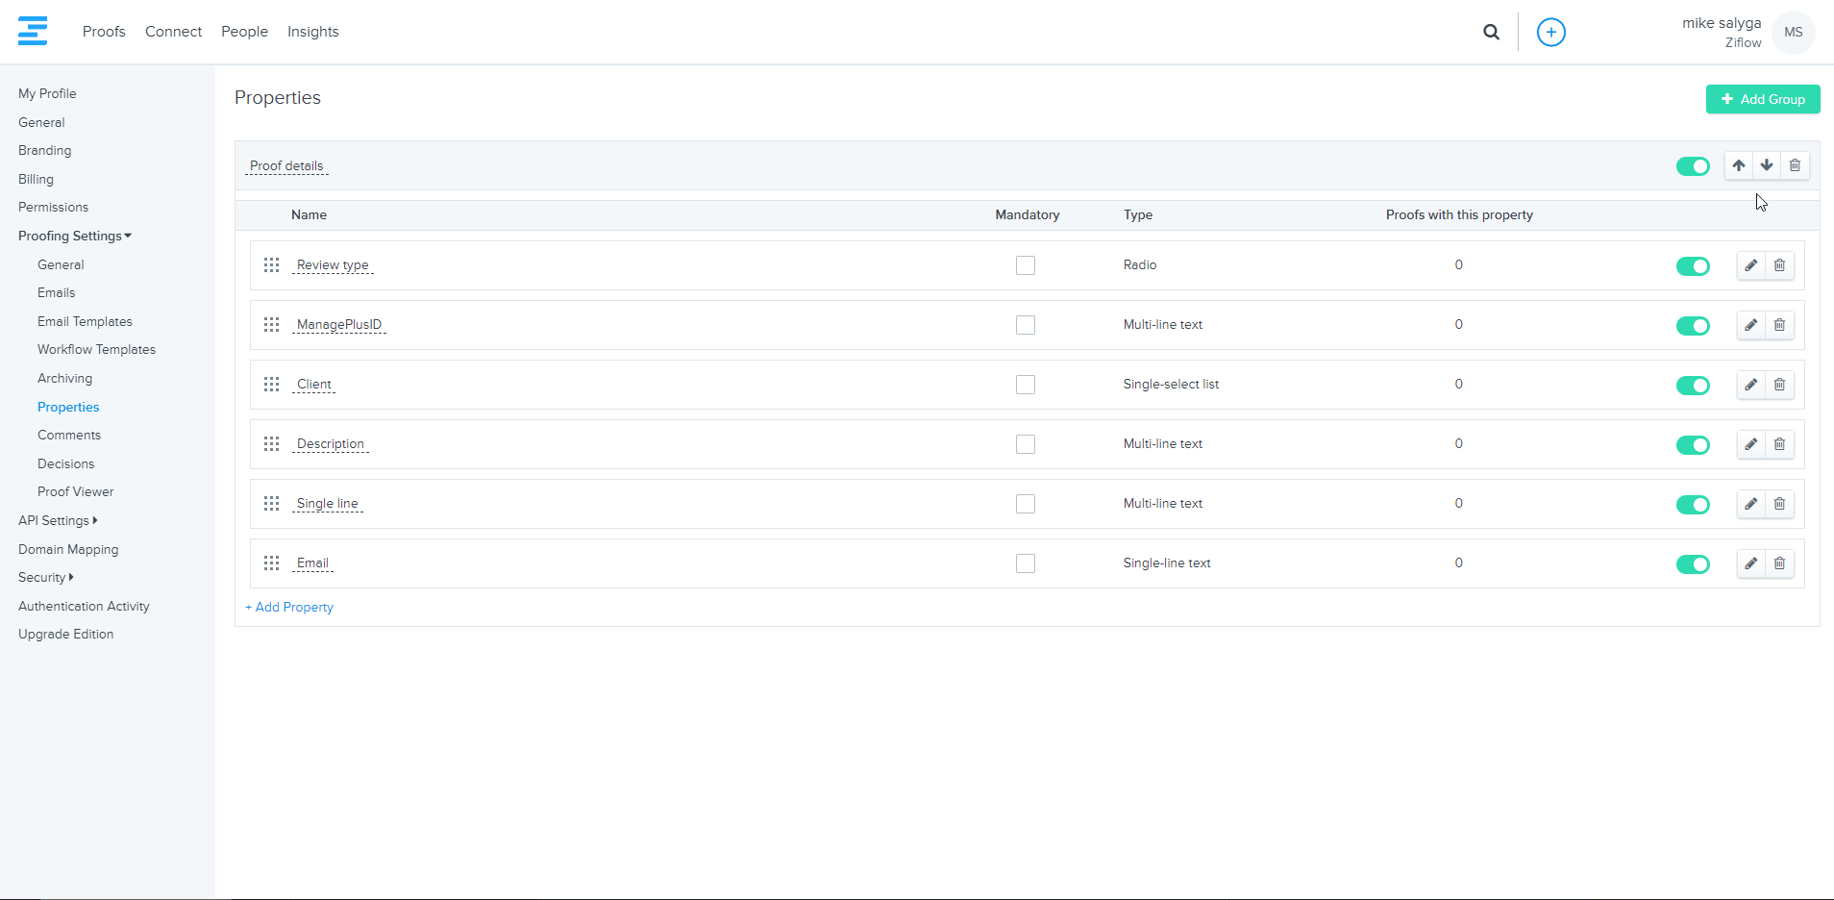Click drag handle for Description row
1834x900 pixels.
pos(272,444)
